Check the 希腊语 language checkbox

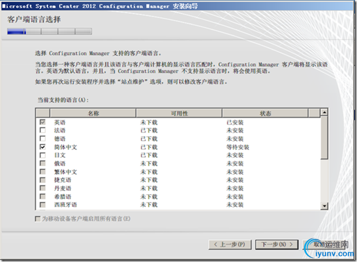pos(43,197)
